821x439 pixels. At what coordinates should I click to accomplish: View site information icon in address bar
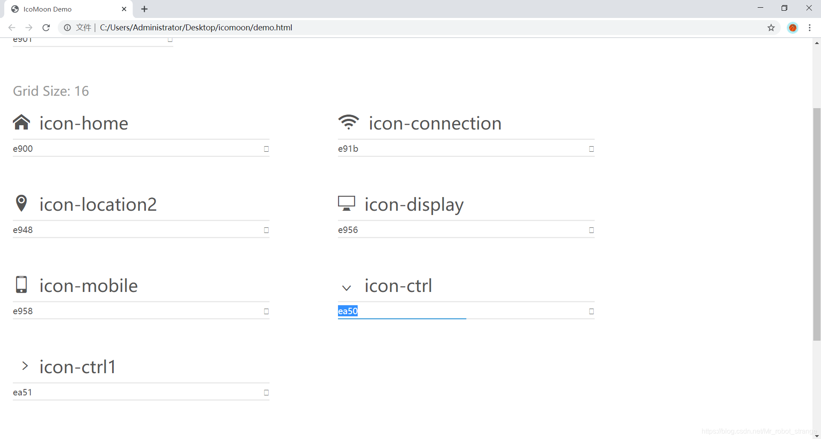point(67,28)
